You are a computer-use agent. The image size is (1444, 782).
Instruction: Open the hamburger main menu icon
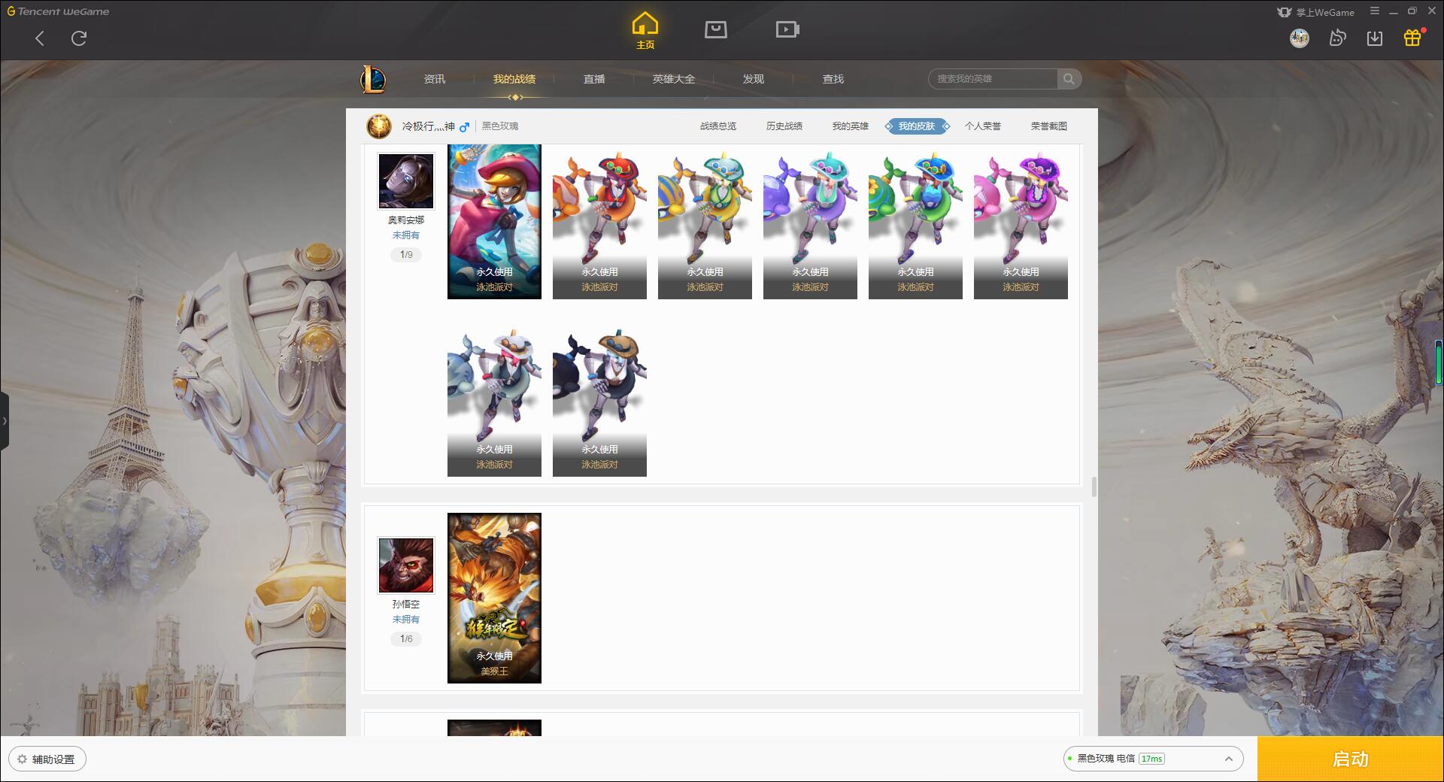(x=1375, y=11)
